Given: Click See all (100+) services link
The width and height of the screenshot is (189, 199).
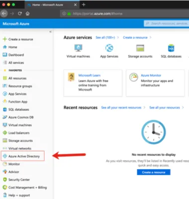Looking at the screenshot, I should coord(105,37).
